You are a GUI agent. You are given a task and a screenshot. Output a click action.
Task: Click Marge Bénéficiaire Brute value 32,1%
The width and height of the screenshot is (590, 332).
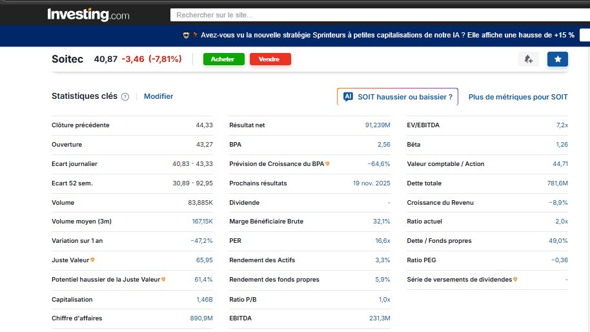[381, 222]
